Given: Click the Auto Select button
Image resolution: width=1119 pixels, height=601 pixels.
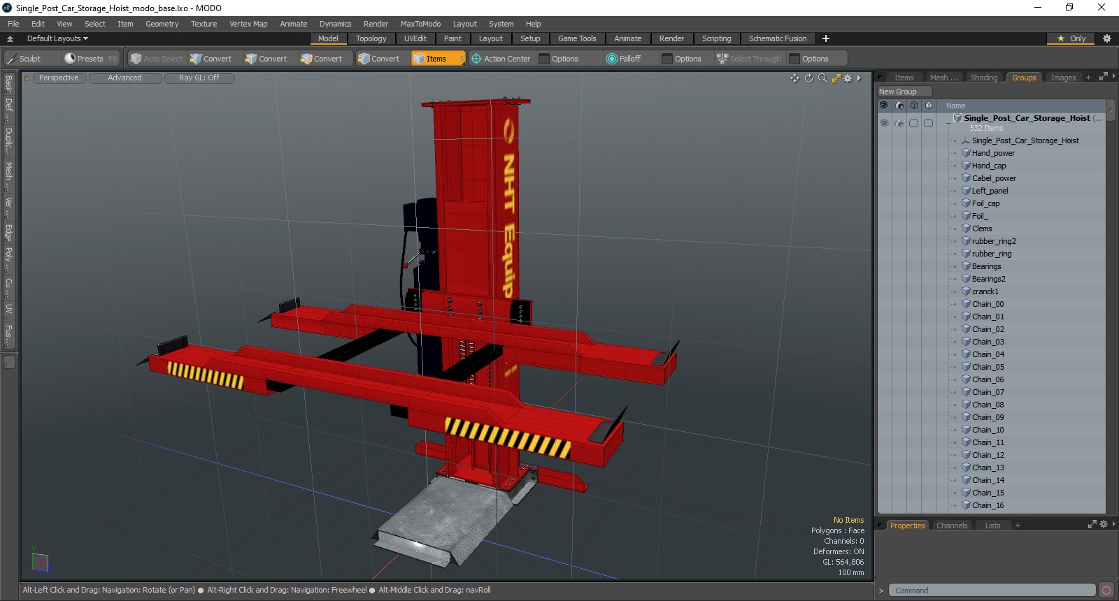Looking at the screenshot, I should [157, 59].
